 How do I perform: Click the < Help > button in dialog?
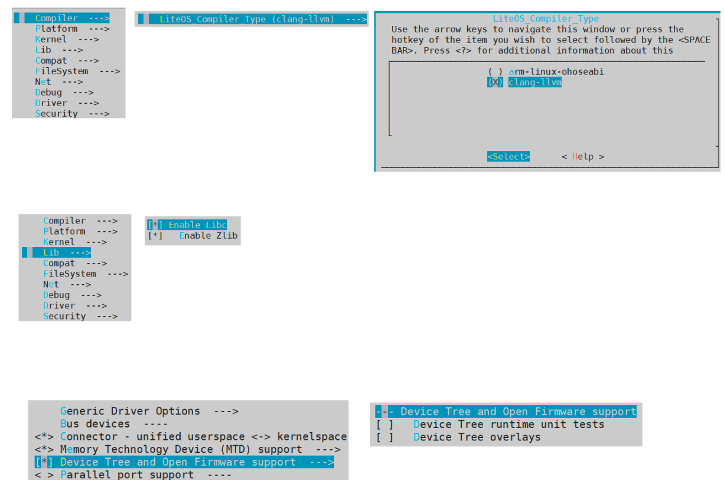(x=583, y=156)
